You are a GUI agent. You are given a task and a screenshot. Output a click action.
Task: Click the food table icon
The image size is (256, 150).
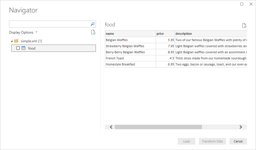pos(24,48)
